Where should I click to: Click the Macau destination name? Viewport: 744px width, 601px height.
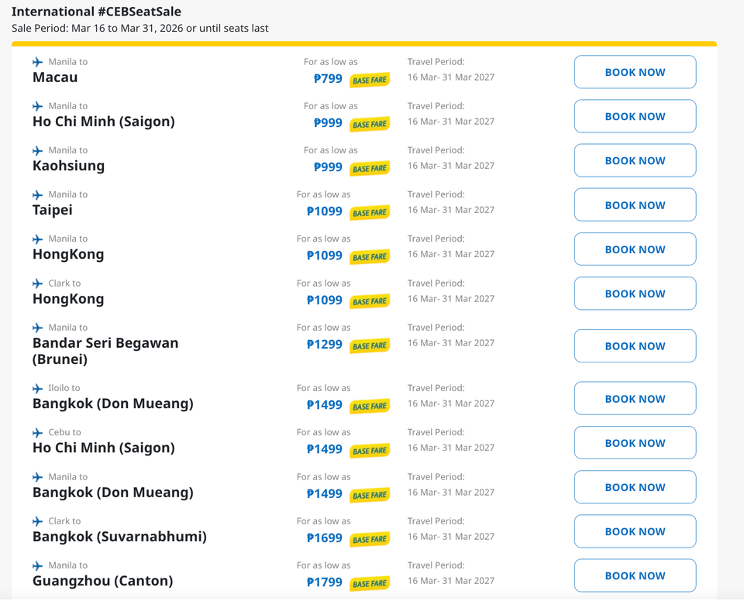(x=55, y=77)
